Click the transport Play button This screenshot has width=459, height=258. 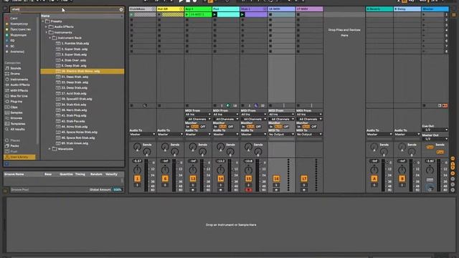[x=181, y=1]
